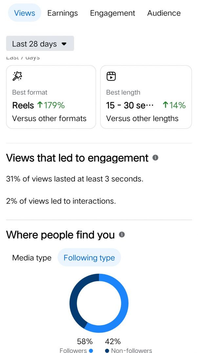Tap the light blue Followers legend dot
Image resolution: width=198 pixels, height=353 pixels.
91,351
